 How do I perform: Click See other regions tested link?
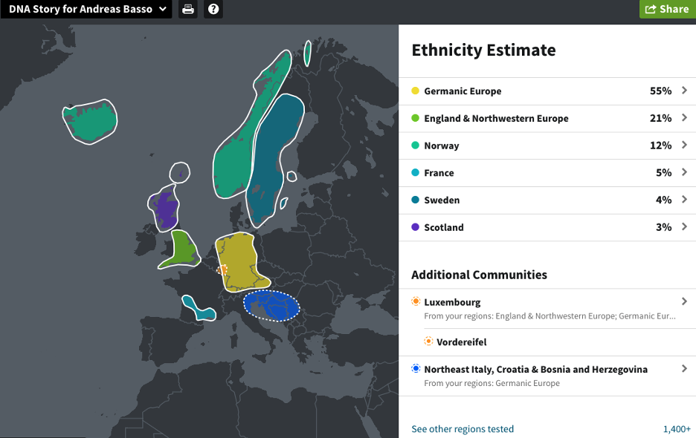point(463,429)
